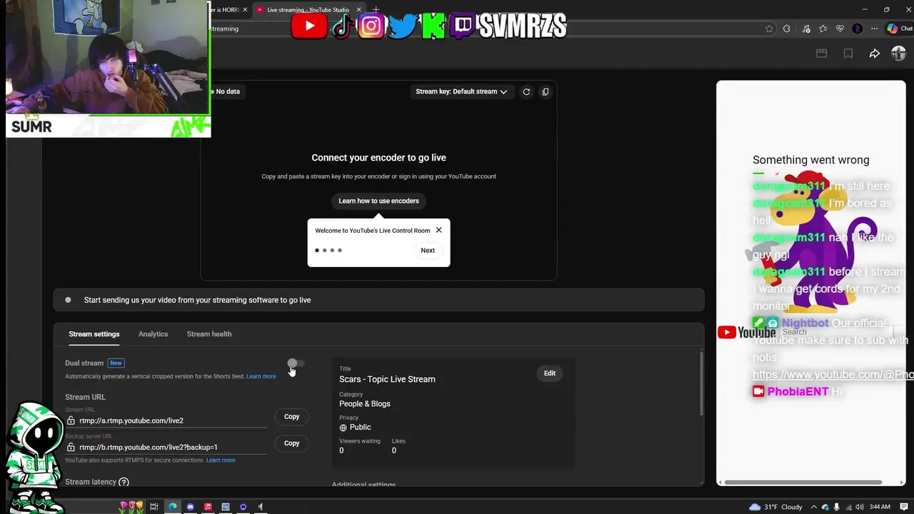Copy the Backup server URL
The image size is (914, 514).
(x=291, y=443)
